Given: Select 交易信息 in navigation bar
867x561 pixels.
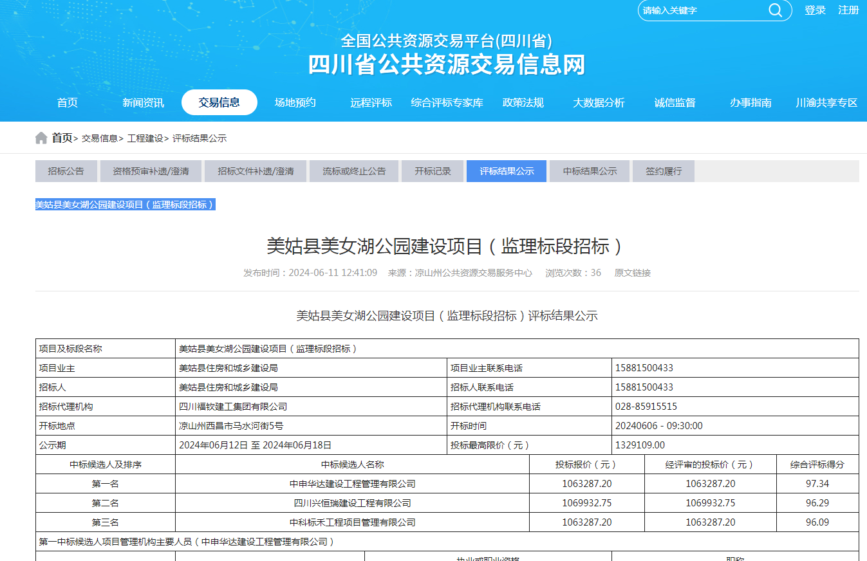Looking at the screenshot, I should 219,102.
